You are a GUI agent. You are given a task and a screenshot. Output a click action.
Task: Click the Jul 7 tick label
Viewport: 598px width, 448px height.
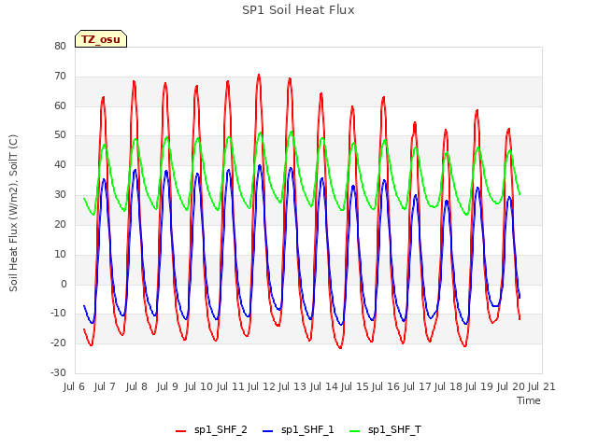click(x=105, y=386)
